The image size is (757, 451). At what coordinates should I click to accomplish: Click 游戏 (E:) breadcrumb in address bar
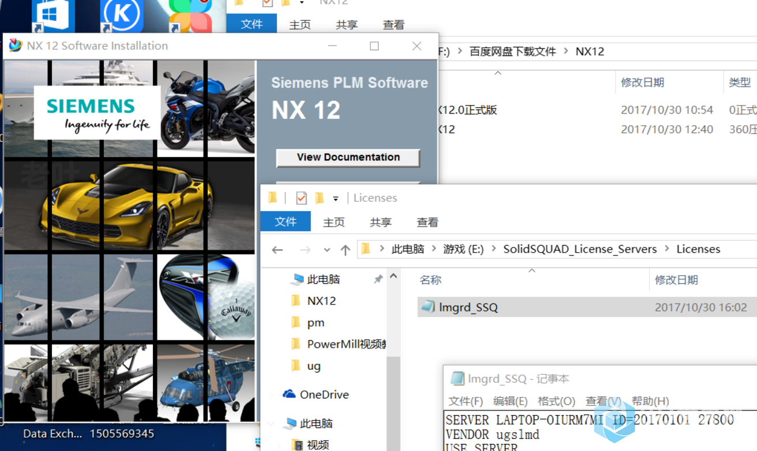pyautogui.click(x=463, y=249)
